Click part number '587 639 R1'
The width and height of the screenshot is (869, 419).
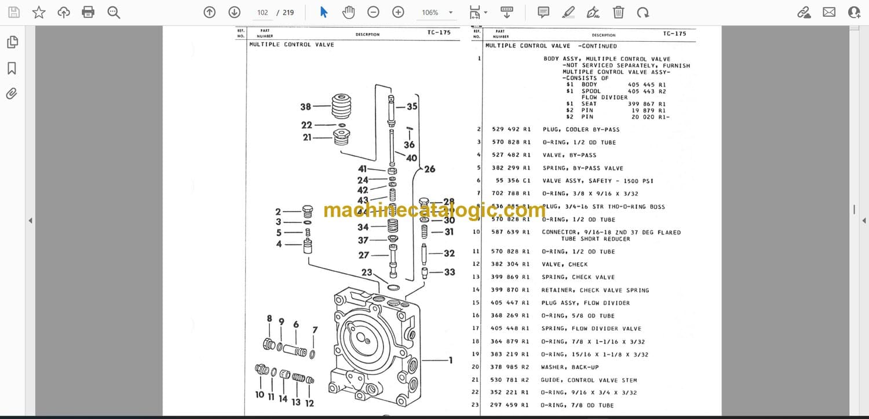pyautogui.click(x=511, y=232)
